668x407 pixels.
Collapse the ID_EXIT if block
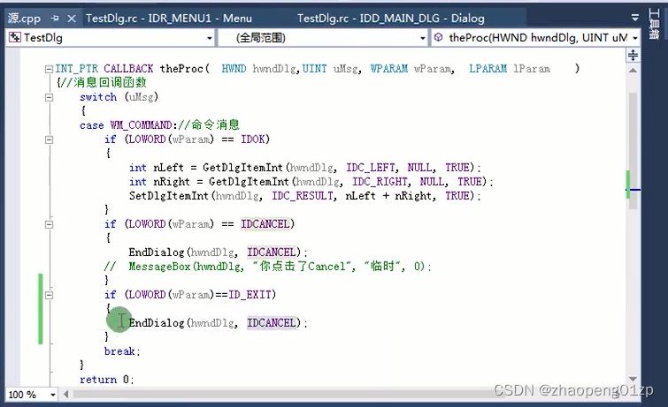click(49, 295)
